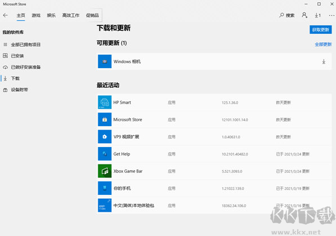The width and height of the screenshot is (336, 236).
Task: Open downloads indicator in top bar
Action: 318,15
